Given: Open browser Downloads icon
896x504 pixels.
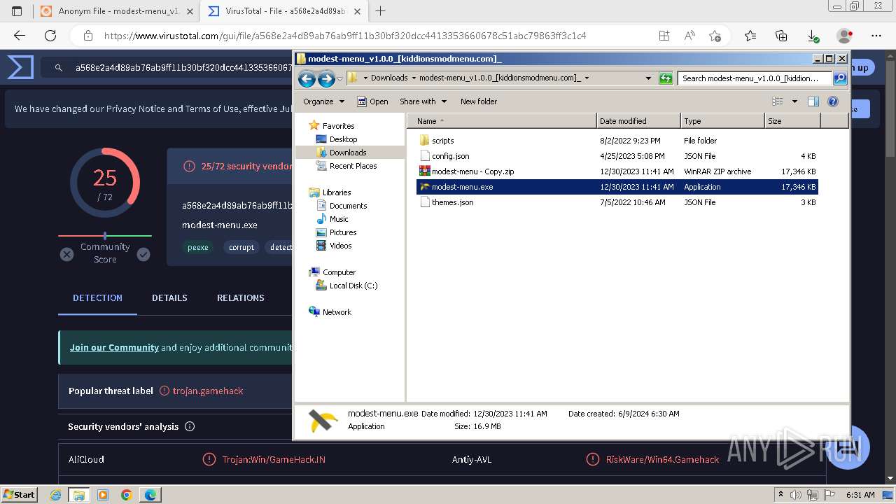Looking at the screenshot, I should 813,36.
